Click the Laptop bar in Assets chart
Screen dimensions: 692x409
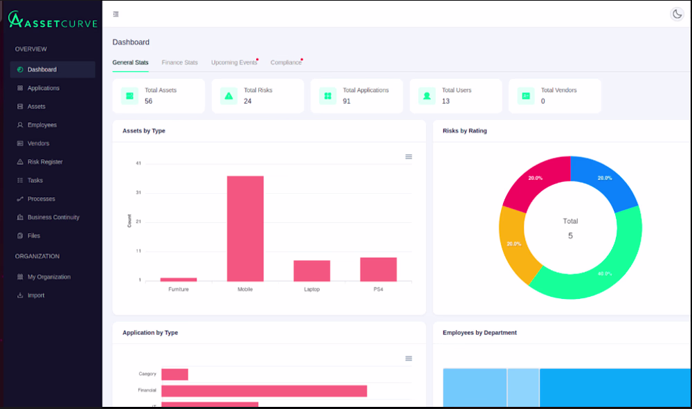point(312,271)
